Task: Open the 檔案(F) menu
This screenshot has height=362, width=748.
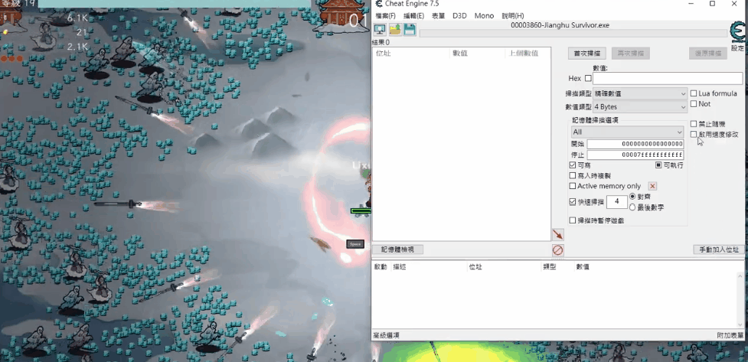Action: pos(385,16)
